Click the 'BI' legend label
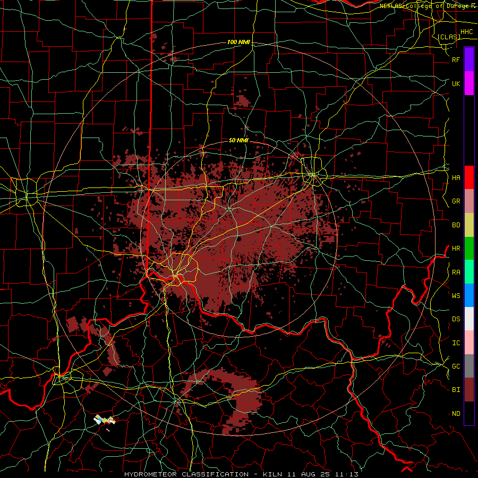 point(456,390)
